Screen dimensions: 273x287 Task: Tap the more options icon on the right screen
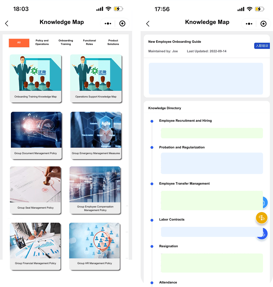coord(249,24)
